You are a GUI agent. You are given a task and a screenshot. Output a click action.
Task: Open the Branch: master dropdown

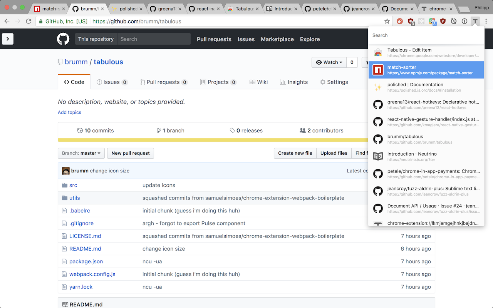pyautogui.click(x=81, y=153)
